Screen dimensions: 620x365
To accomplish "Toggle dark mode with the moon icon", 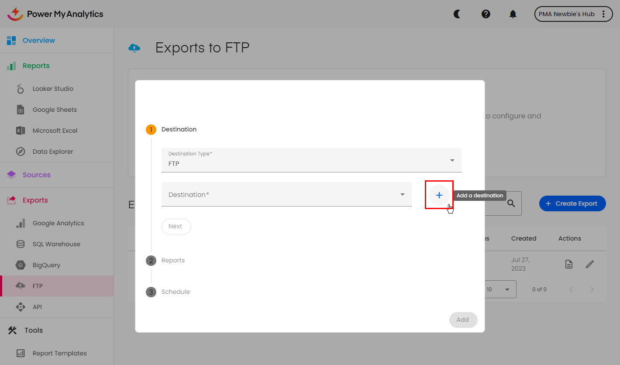I will pyautogui.click(x=457, y=14).
